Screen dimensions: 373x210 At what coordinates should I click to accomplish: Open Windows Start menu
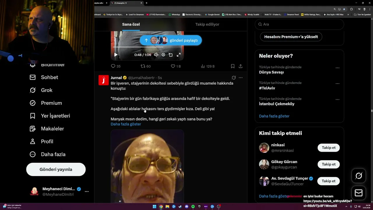click(154, 206)
